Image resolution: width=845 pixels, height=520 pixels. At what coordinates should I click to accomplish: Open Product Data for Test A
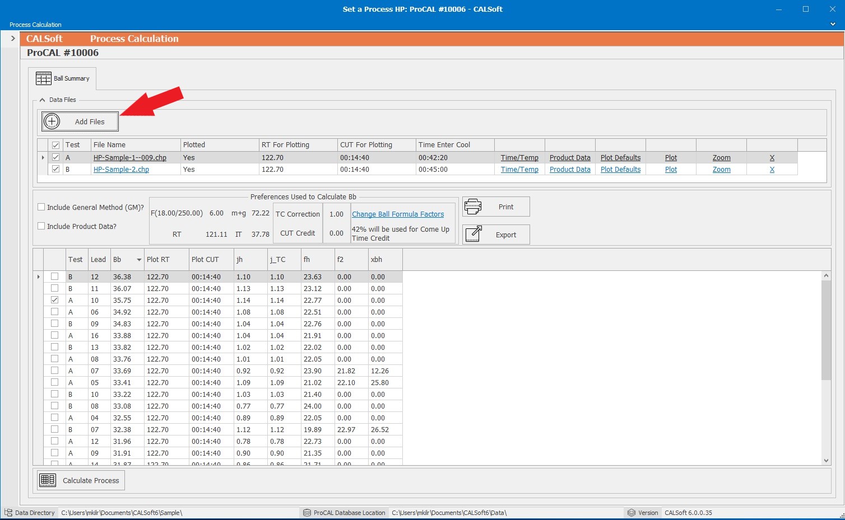click(x=570, y=158)
